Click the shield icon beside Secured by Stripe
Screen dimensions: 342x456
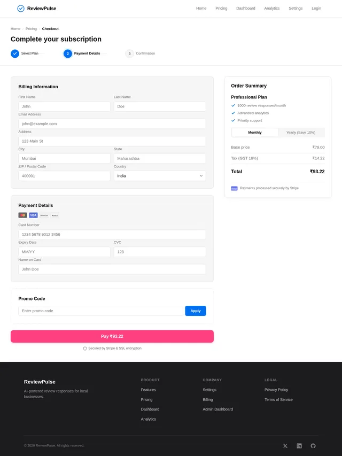point(85,349)
